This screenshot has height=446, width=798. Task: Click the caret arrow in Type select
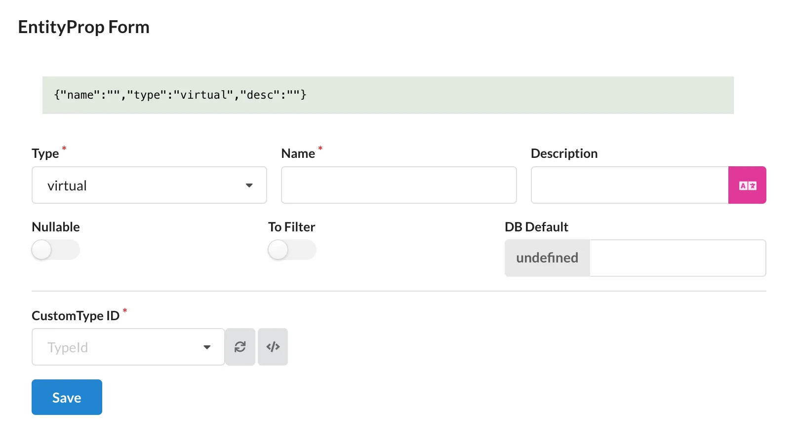coord(249,186)
